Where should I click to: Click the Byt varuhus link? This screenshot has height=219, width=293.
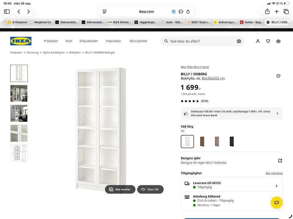click(274, 173)
